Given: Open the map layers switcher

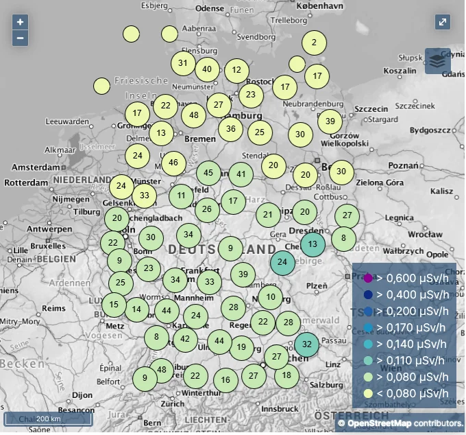Looking at the screenshot, I should point(438,61).
